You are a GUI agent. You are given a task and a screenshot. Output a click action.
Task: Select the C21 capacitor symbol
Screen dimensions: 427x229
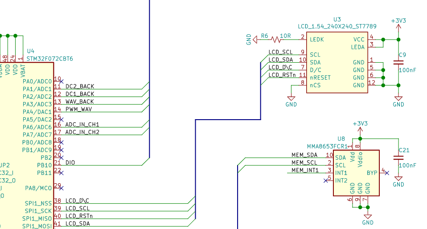[x=398, y=158]
